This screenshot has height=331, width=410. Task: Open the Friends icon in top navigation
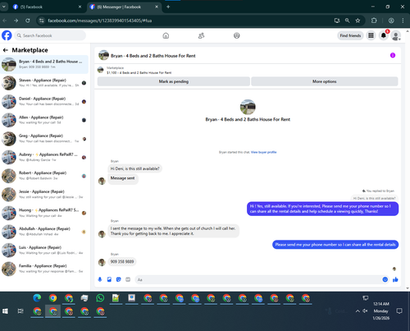pyautogui.click(x=201, y=35)
